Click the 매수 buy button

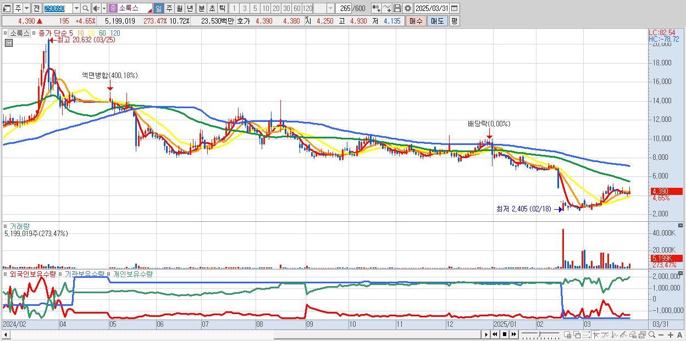(x=417, y=21)
